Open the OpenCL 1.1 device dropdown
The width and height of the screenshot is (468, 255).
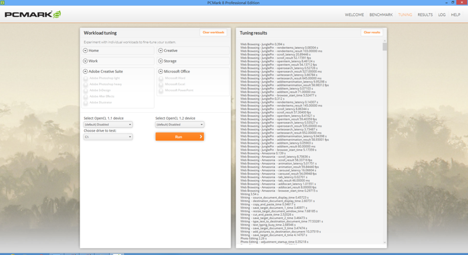(x=108, y=125)
